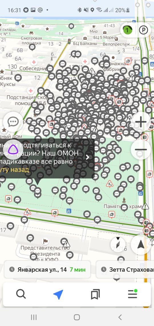Open comment marker above Особняк Куксы label

pos(18,78)
